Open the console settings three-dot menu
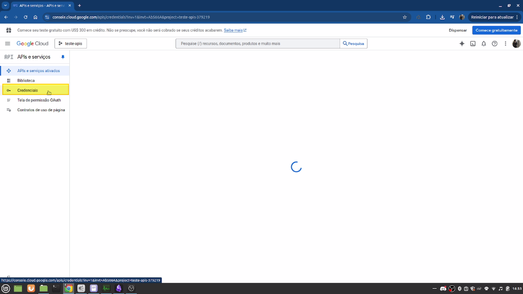 click(505, 43)
